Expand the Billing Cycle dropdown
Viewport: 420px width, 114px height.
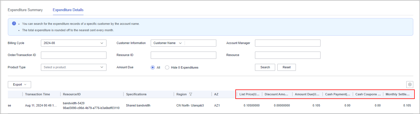click(73, 43)
